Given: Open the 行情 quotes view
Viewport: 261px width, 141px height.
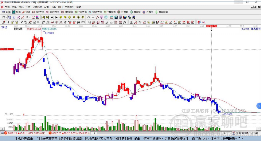Looking at the screenshot, I should pyautogui.click(x=6, y=12).
